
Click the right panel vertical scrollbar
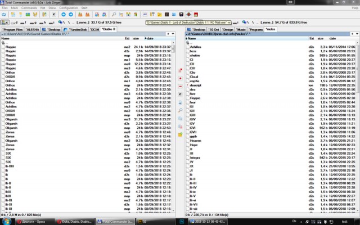tap(358, 126)
